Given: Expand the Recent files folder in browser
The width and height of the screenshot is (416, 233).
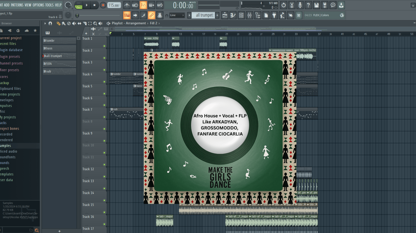Looking at the screenshot, I should tap(8, 44).
